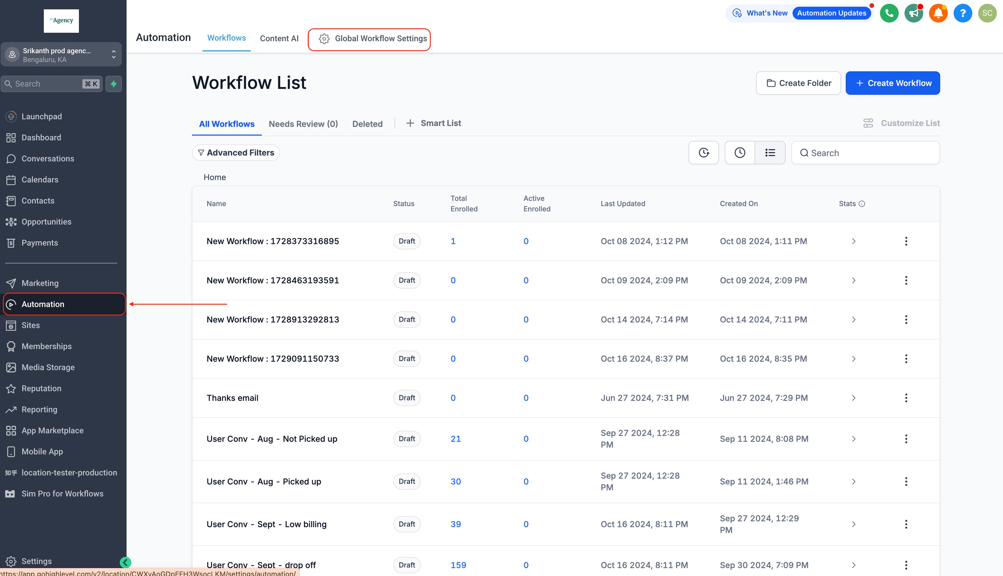Viewport: 1003px width, 576px height.
Task: Click the lightning bolt quick actions icon
Action: coord(113,84)
